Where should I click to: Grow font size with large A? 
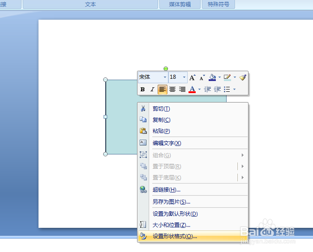coord(193,77)
